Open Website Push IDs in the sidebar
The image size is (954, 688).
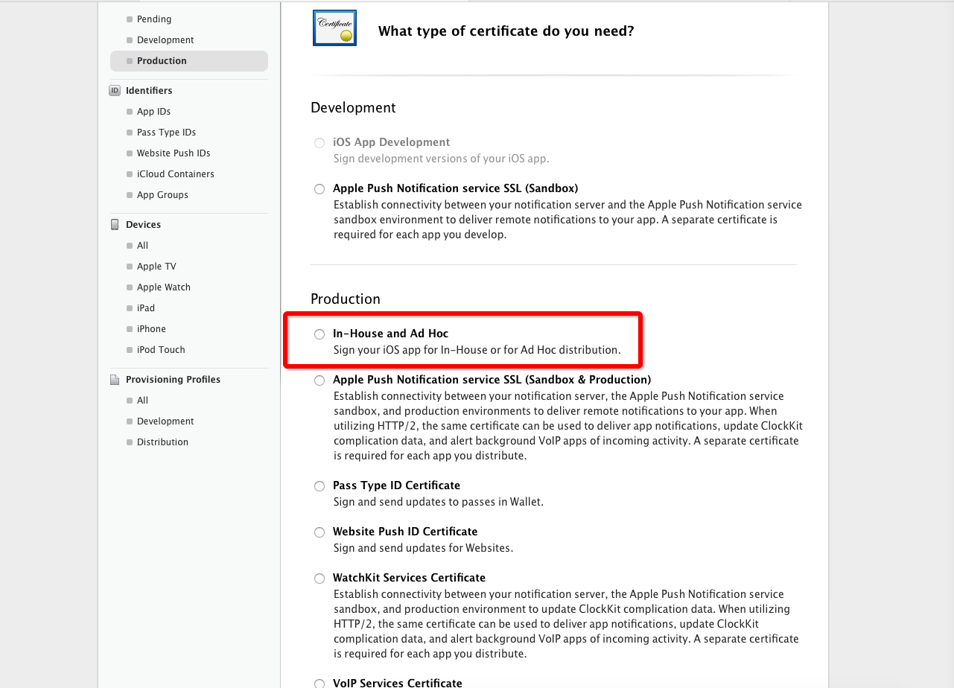pos(174,153)
